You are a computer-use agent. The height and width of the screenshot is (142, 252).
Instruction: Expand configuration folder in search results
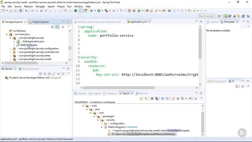102,123
